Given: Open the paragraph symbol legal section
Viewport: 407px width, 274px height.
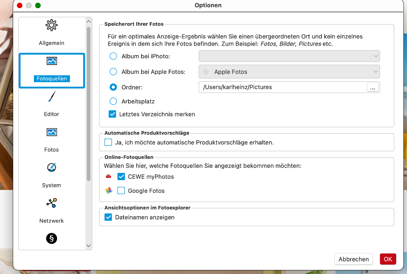Looking at the screenshot, I should (52, 238).
